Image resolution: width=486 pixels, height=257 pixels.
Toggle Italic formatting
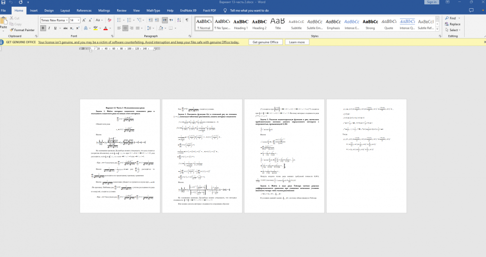coord(49,28)
